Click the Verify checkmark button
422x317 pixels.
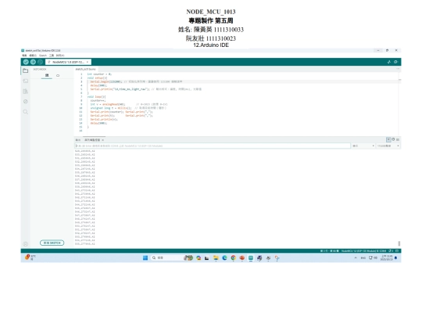click(26, 62)
